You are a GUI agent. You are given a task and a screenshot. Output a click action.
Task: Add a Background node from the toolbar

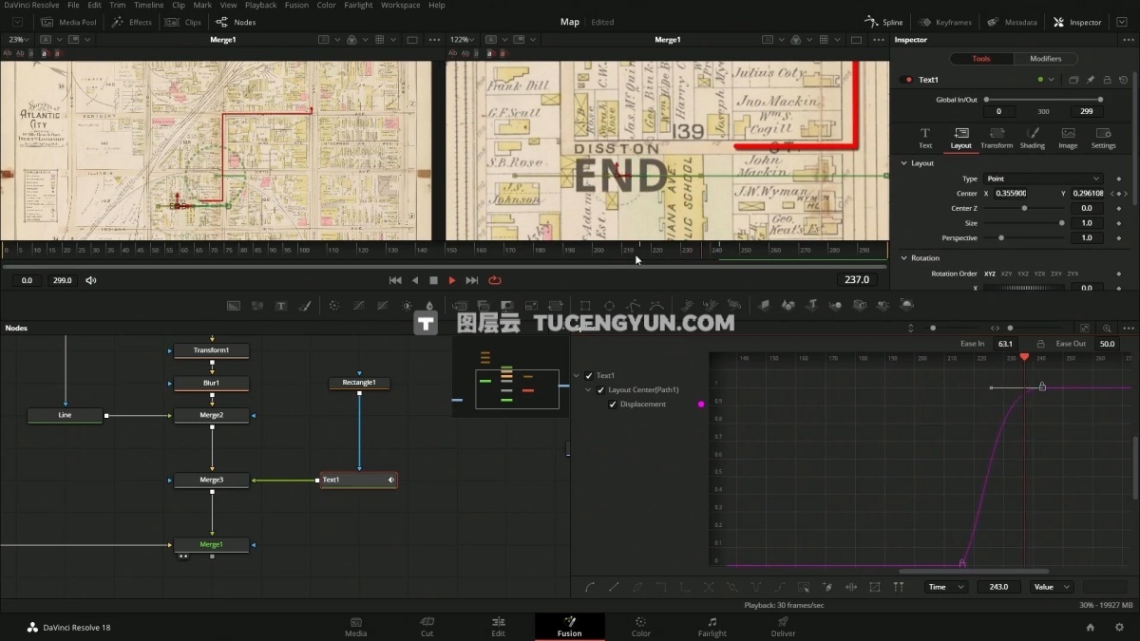pos(233,306)
